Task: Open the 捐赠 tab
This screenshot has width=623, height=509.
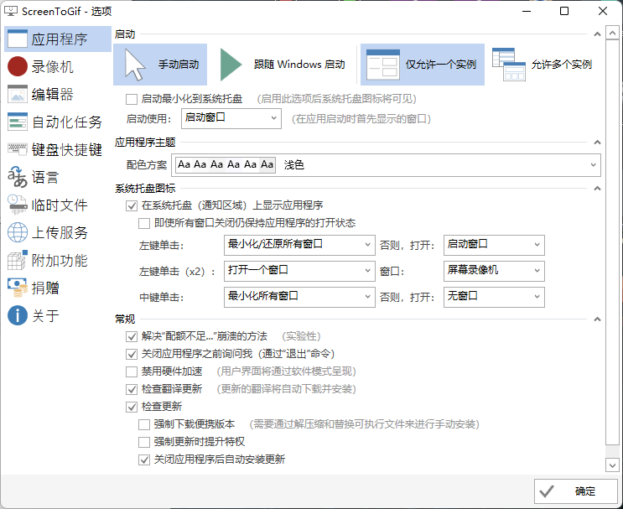Action: [58, 288]
